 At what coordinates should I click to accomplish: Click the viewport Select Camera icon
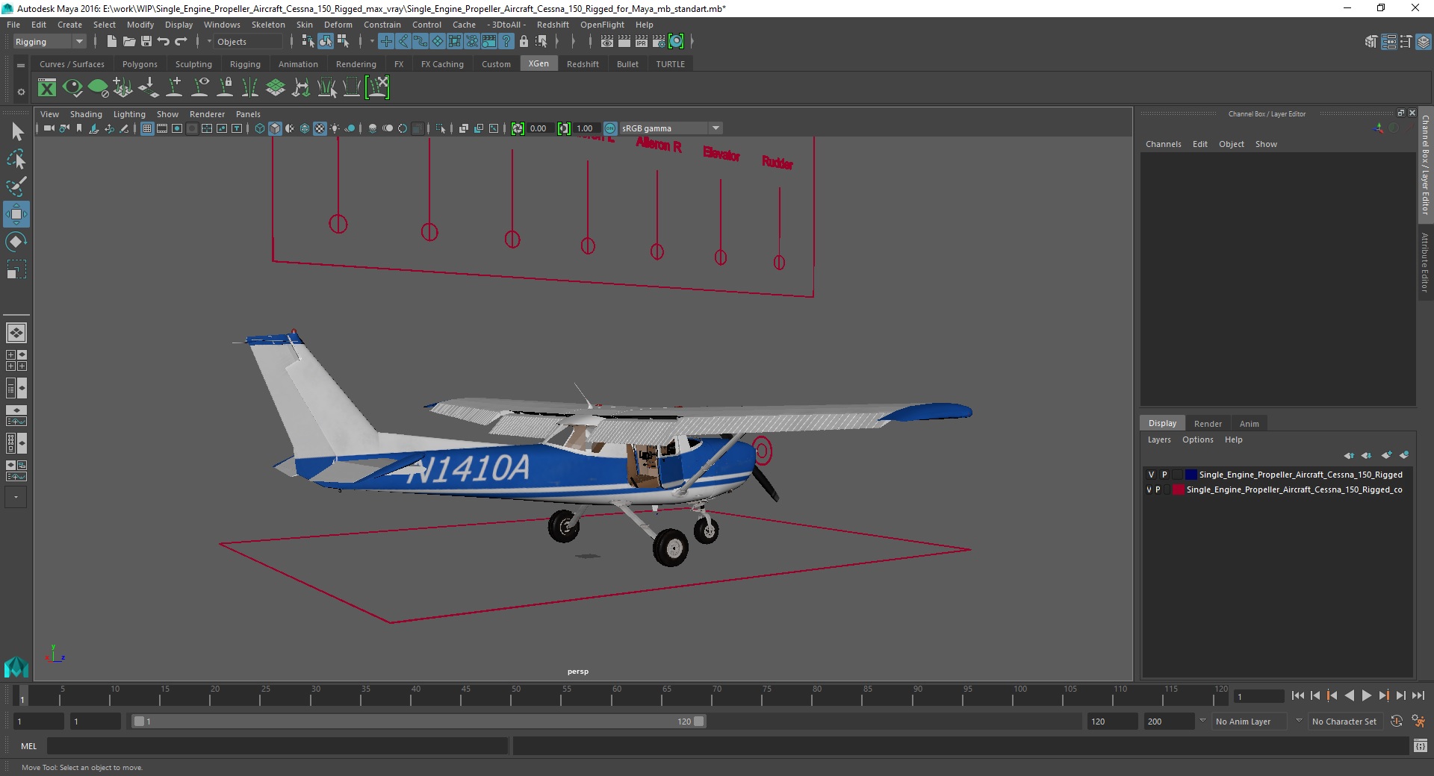49,128
